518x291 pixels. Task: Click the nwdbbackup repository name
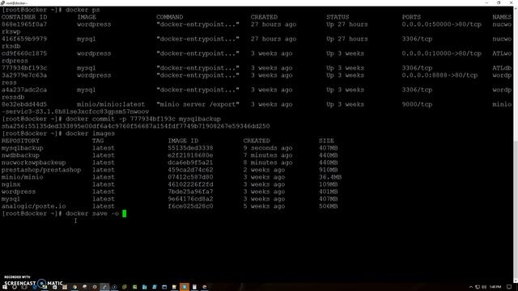[20, 155]
